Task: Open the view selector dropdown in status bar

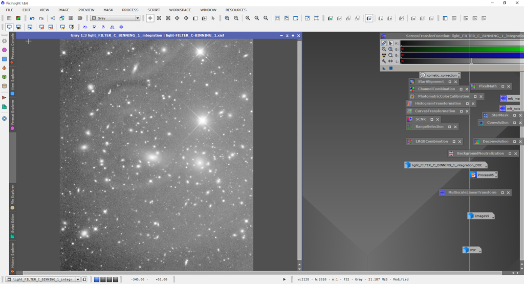Action: [78, 279]
